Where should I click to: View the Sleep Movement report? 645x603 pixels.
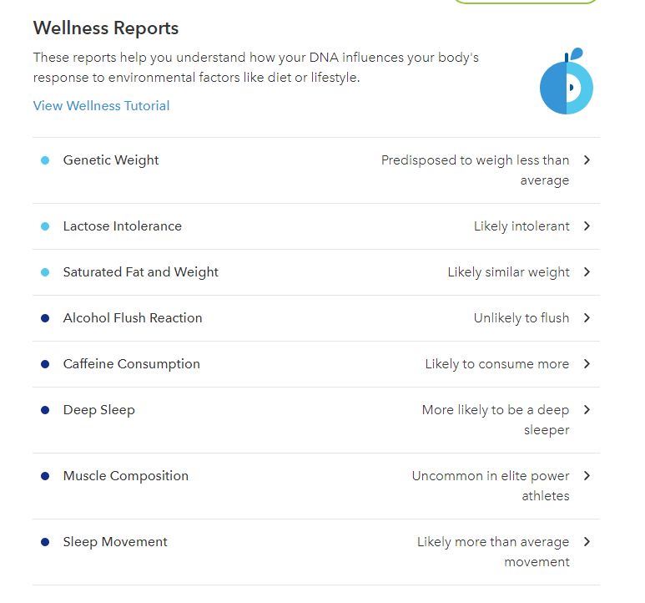(115, 542)
